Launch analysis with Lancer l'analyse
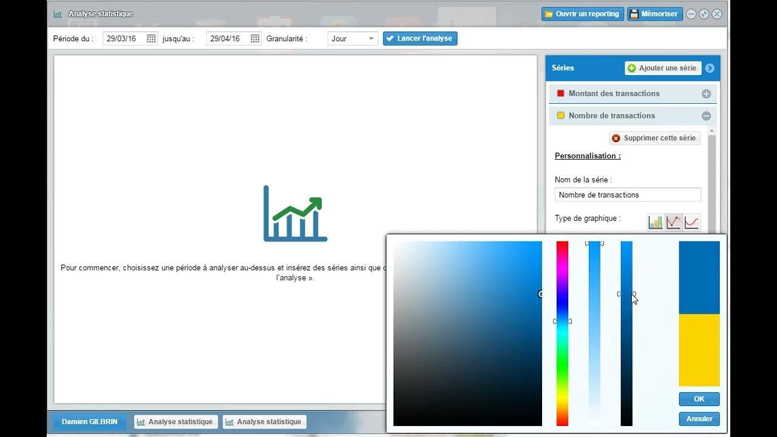This screenshot has height=437, width=777. coord(420,38)
